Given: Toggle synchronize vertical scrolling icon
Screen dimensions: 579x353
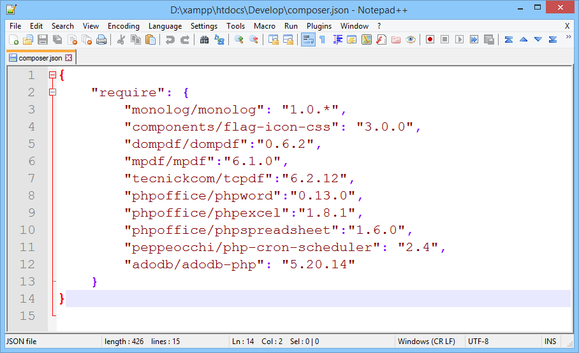Looking at the screenshot, I should tap(274, 40).
